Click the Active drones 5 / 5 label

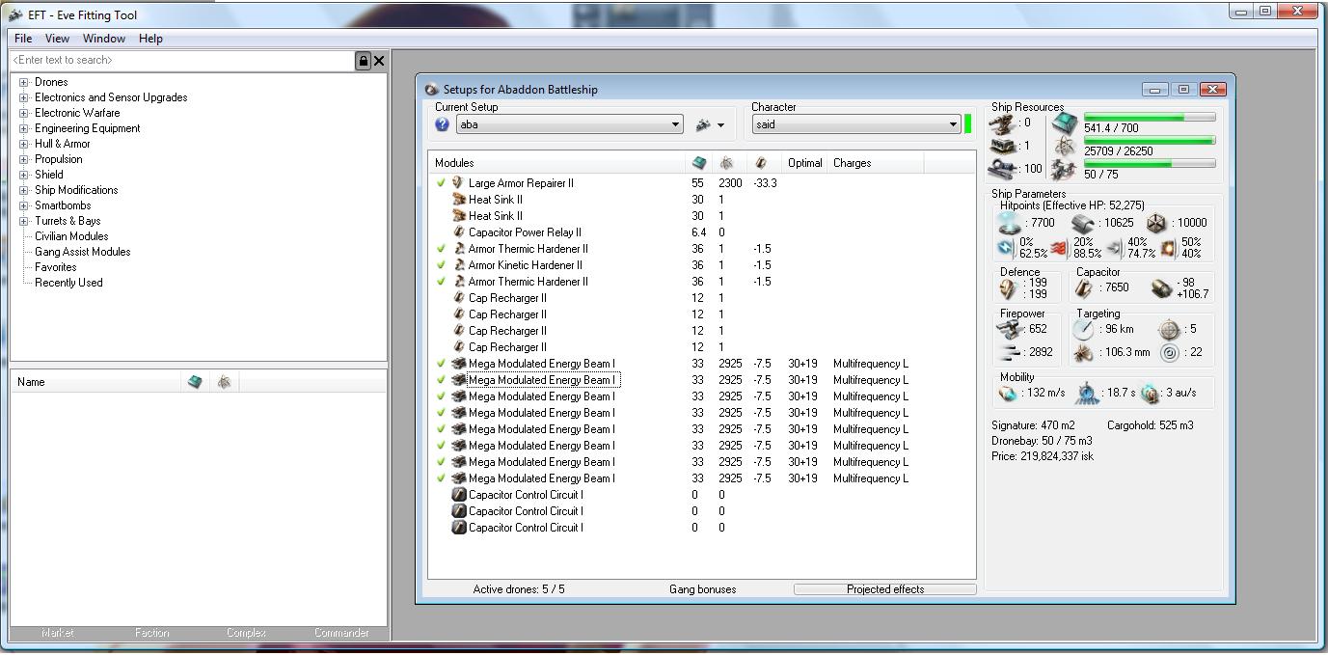(x=519, y=589)
